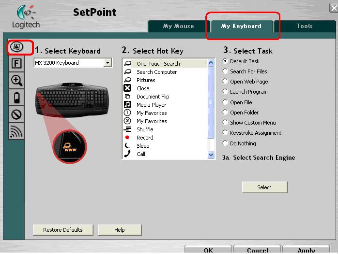This screenshot has height=254, width=338.
Task: Select the Keystroke Assignment radio button
Action: (x=225, y=133)
